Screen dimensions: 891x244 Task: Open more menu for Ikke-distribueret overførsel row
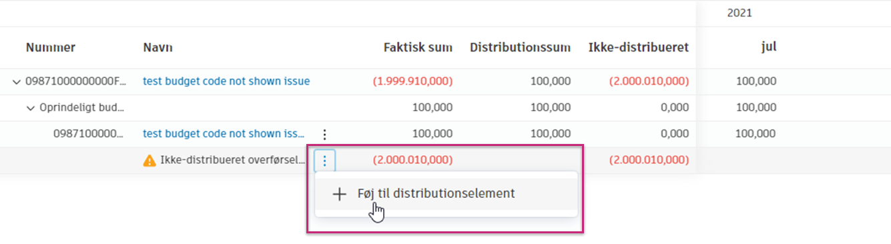[324, 161]
